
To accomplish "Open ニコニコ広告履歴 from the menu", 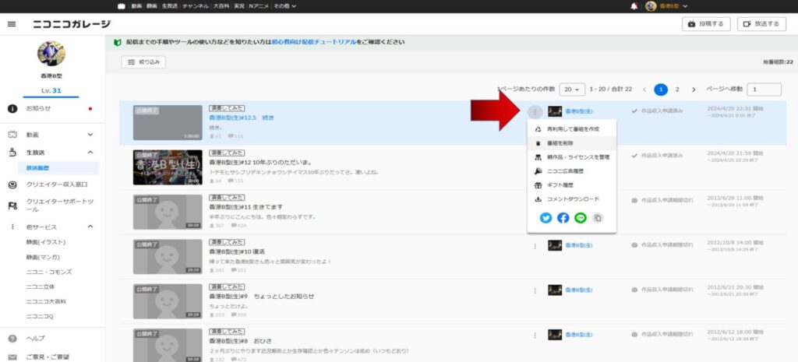I will [572, 171].
